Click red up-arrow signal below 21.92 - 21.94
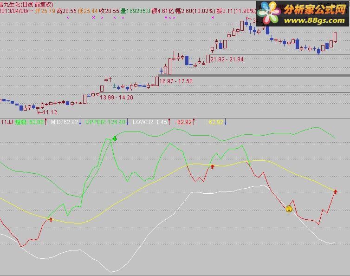The height and width of the screenshot is (276, 350). click(212, 166)
